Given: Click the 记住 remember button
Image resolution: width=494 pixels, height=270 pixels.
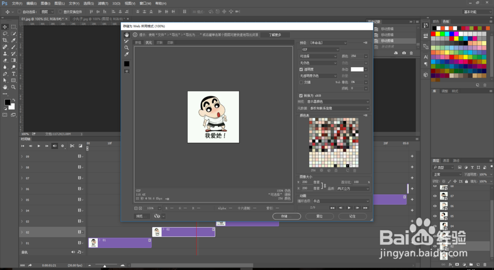Looking at the screenshot, I should coord(353,217).
